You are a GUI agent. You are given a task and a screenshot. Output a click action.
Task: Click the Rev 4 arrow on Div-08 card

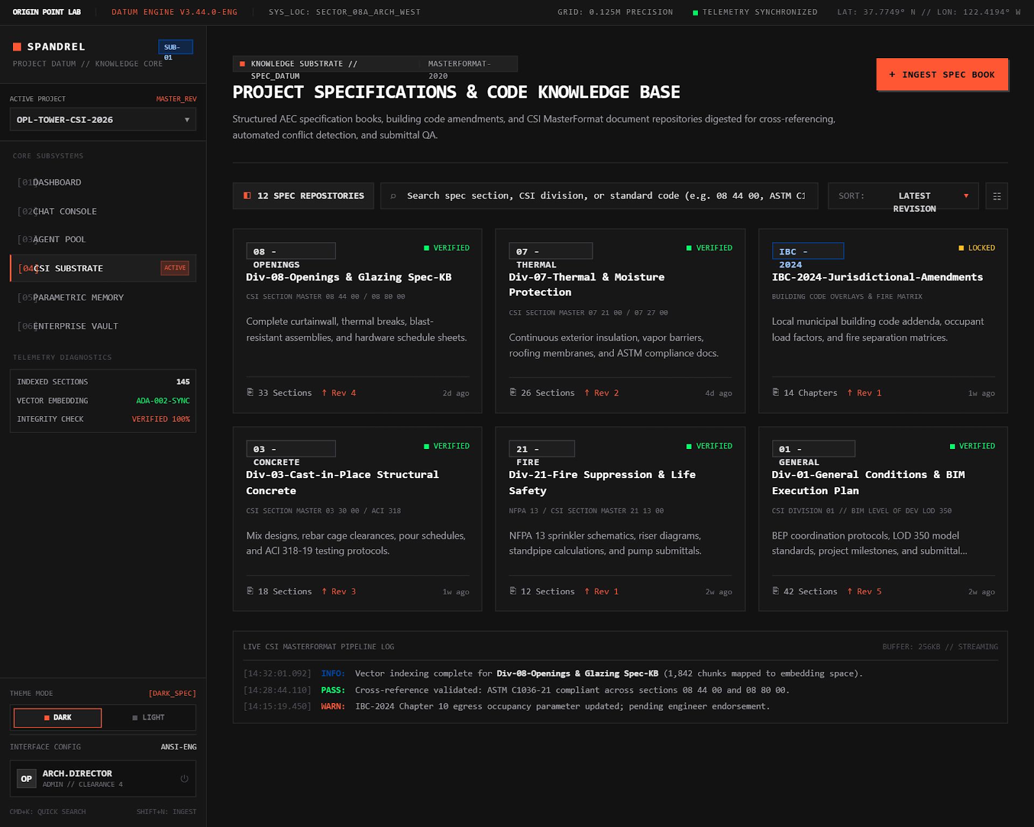pyautogui.click(x=324, y=393)
